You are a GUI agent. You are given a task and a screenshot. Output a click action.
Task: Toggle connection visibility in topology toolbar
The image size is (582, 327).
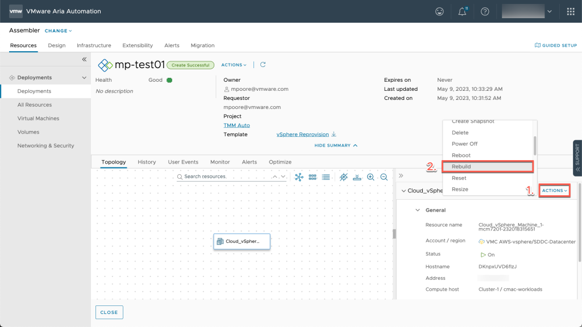click(x=343, y=177)
